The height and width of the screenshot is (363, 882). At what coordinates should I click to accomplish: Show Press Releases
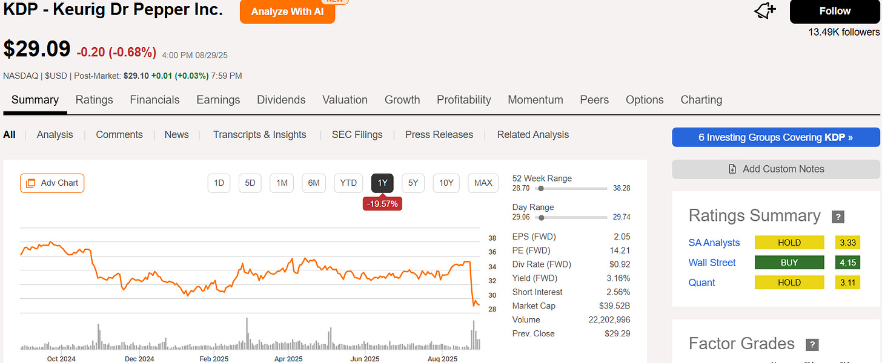click(x=439, y=134)
